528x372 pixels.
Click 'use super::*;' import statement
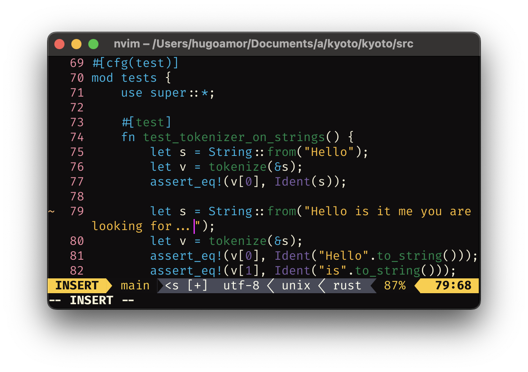[x=168, y=93]
